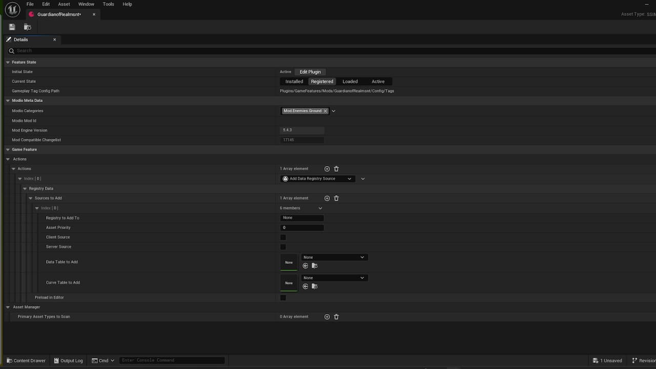Viewport: 656px width, 369px height.
Task: Collapse the Registry Data tree row
Action: point(25,189)
